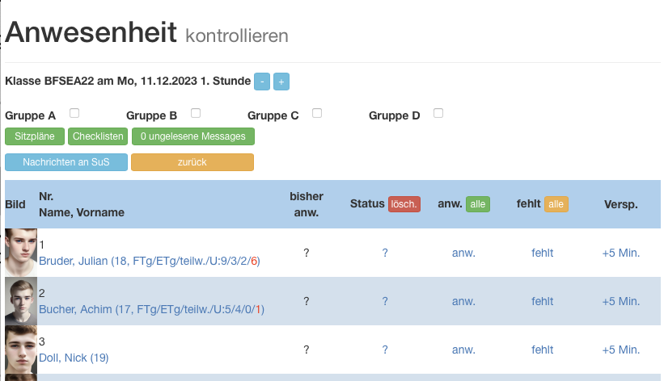Screen dimensions: 664x381
Task: Open Sitzpläne
Action: 35,136
